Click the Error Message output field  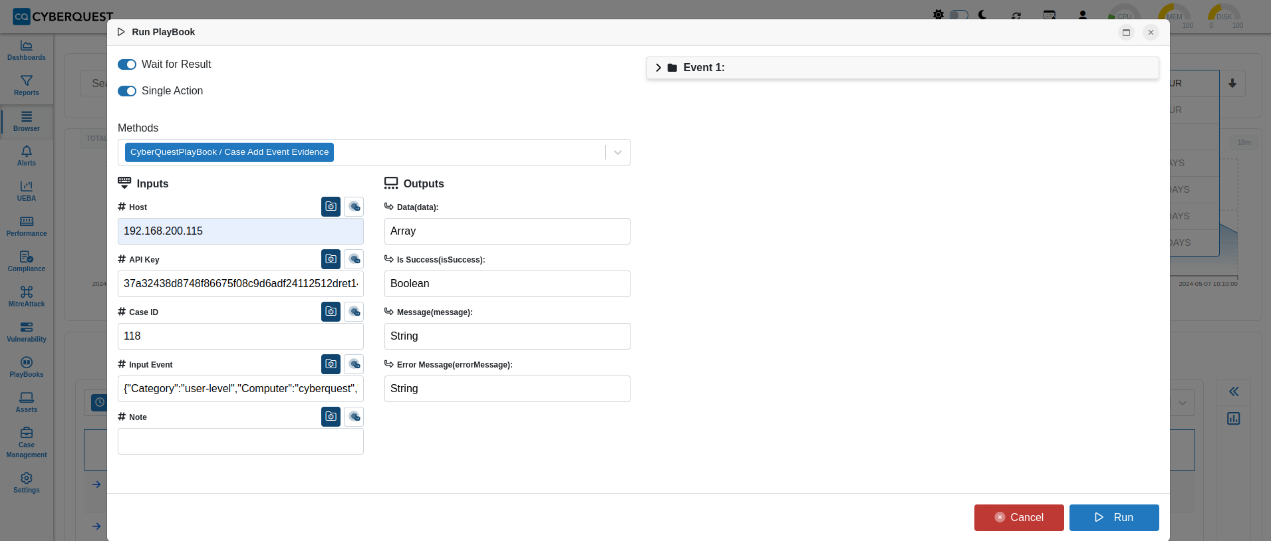[x=507, y=389]
